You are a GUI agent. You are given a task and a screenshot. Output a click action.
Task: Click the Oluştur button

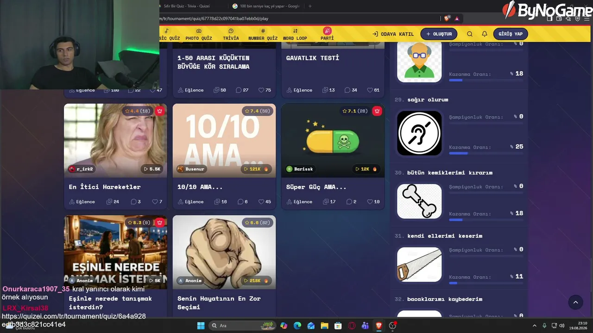click(439, 34)
